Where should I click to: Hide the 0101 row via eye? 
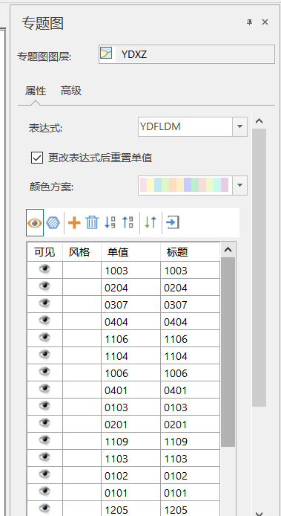coord(44,492)
